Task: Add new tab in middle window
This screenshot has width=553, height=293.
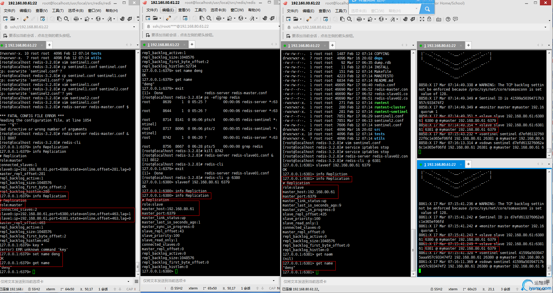Action: click(192, 44)
